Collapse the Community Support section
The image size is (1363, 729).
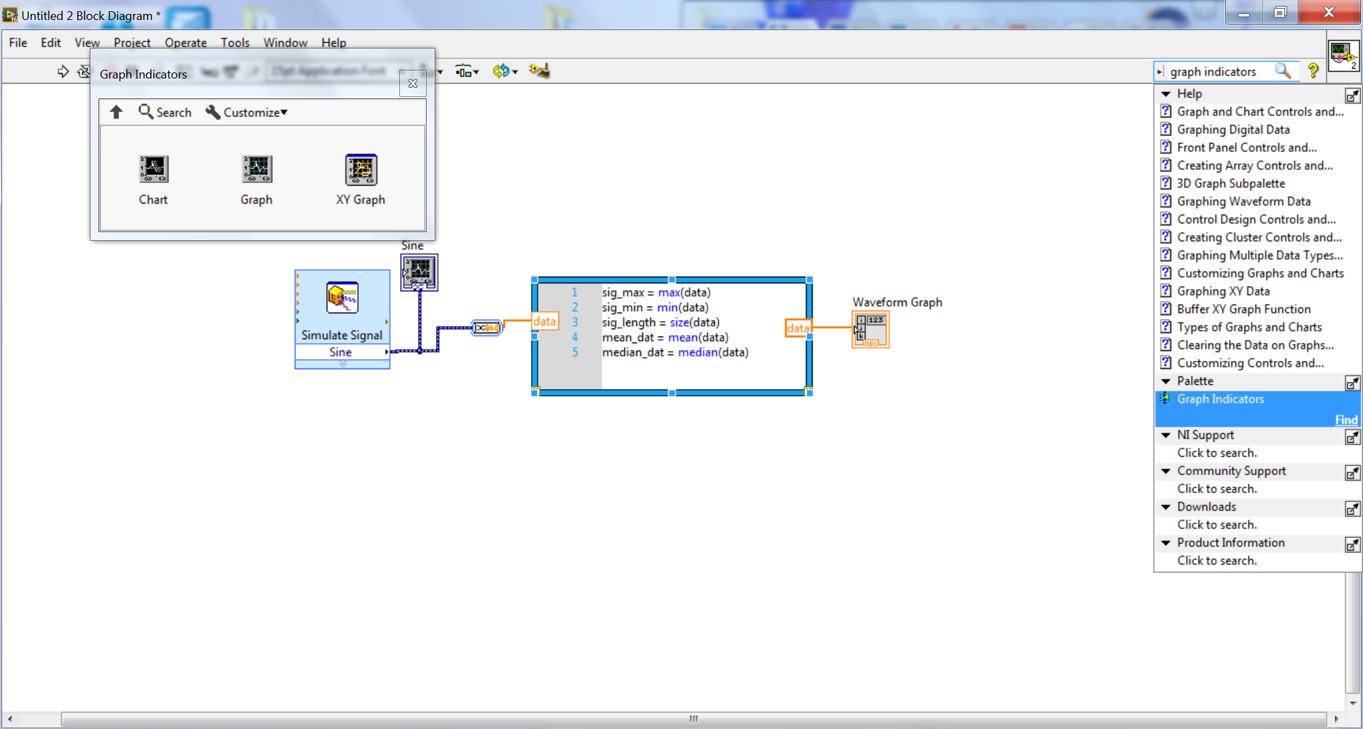pos(1166,471)
